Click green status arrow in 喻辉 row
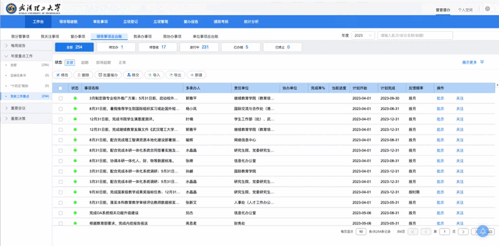Viewport: 499px width, 246px height. (75, 140)
